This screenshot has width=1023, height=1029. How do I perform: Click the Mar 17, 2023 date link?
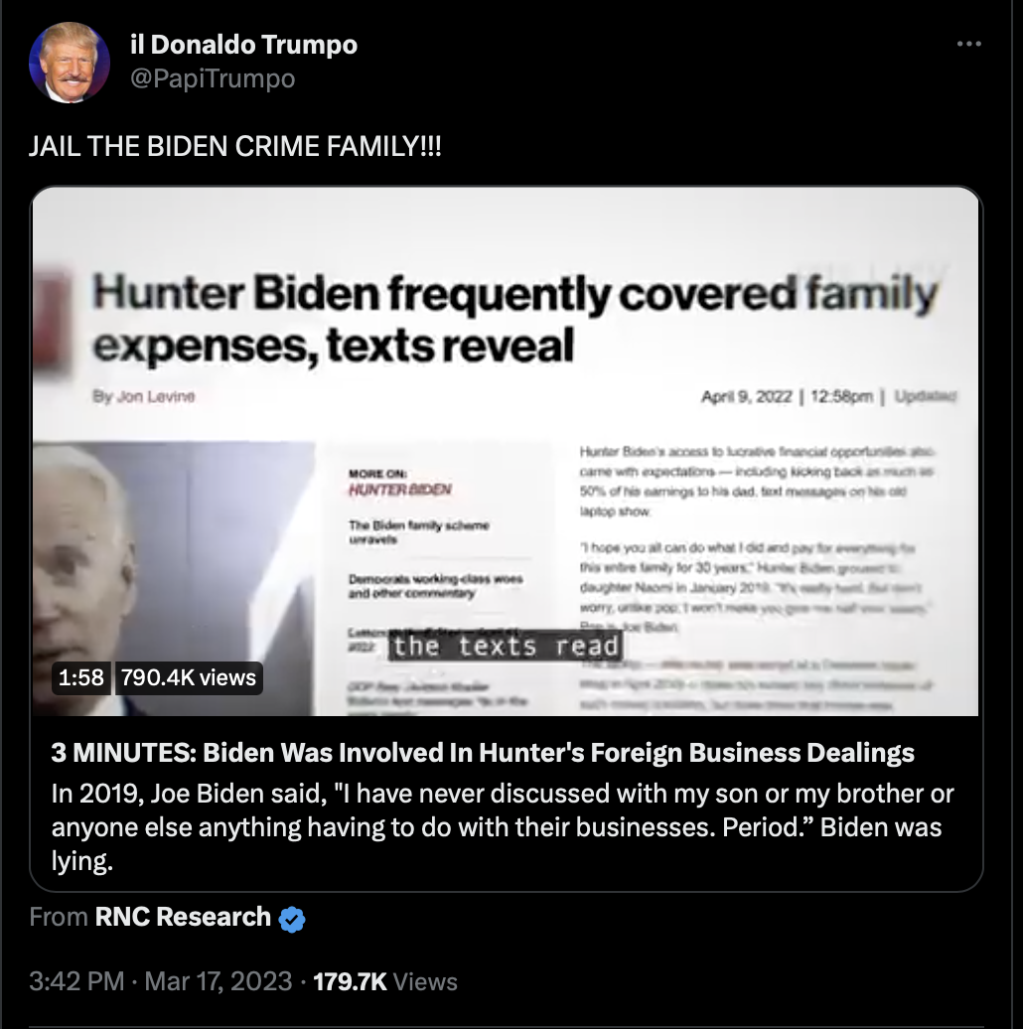218,981
